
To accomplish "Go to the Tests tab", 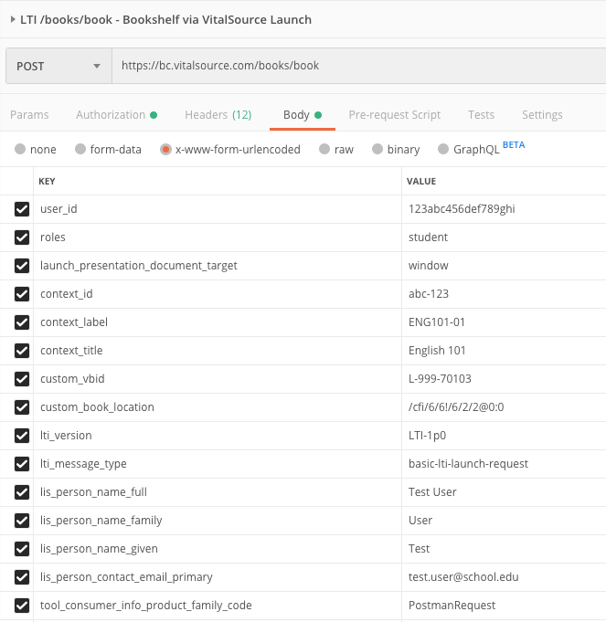I will [x=481, y=115].
